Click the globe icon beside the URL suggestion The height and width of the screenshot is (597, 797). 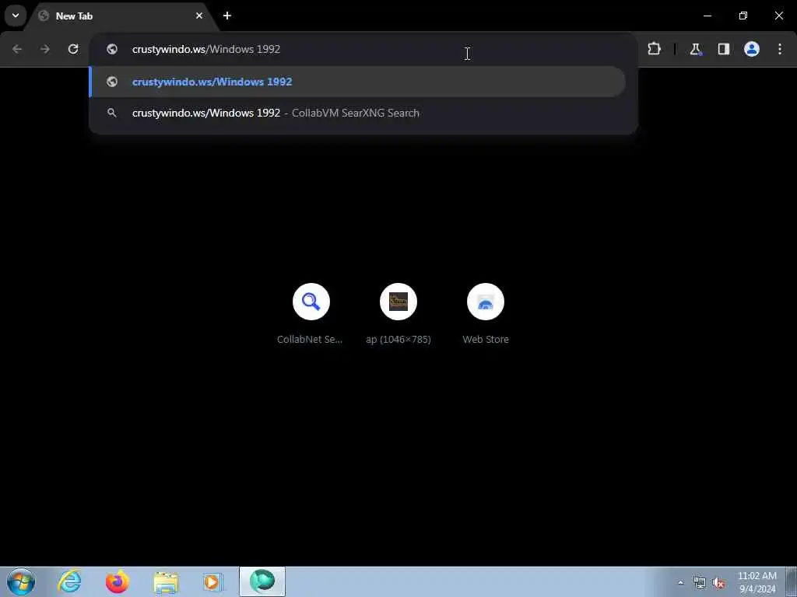coord(112,82)
